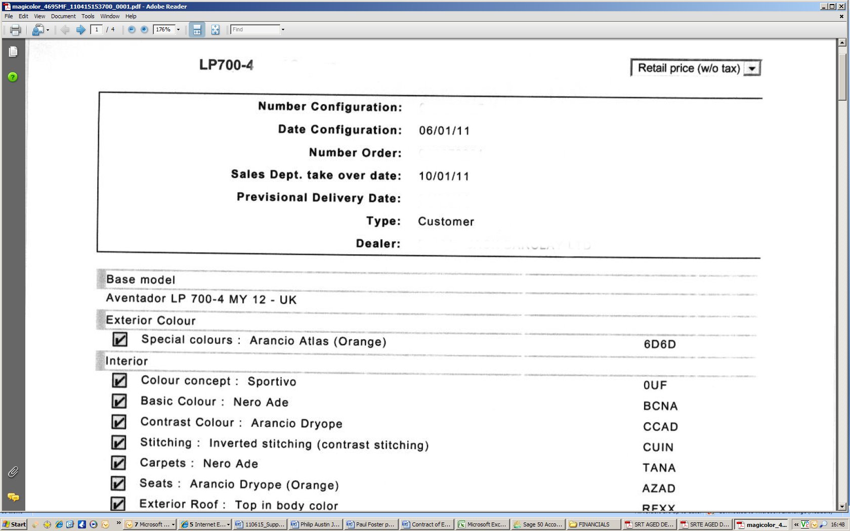Open the Edit menu

pyautogui.click(x=23, y=16)
